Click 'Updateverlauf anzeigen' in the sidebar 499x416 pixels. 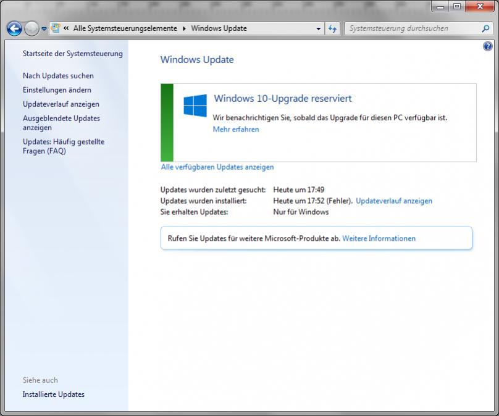61,104
